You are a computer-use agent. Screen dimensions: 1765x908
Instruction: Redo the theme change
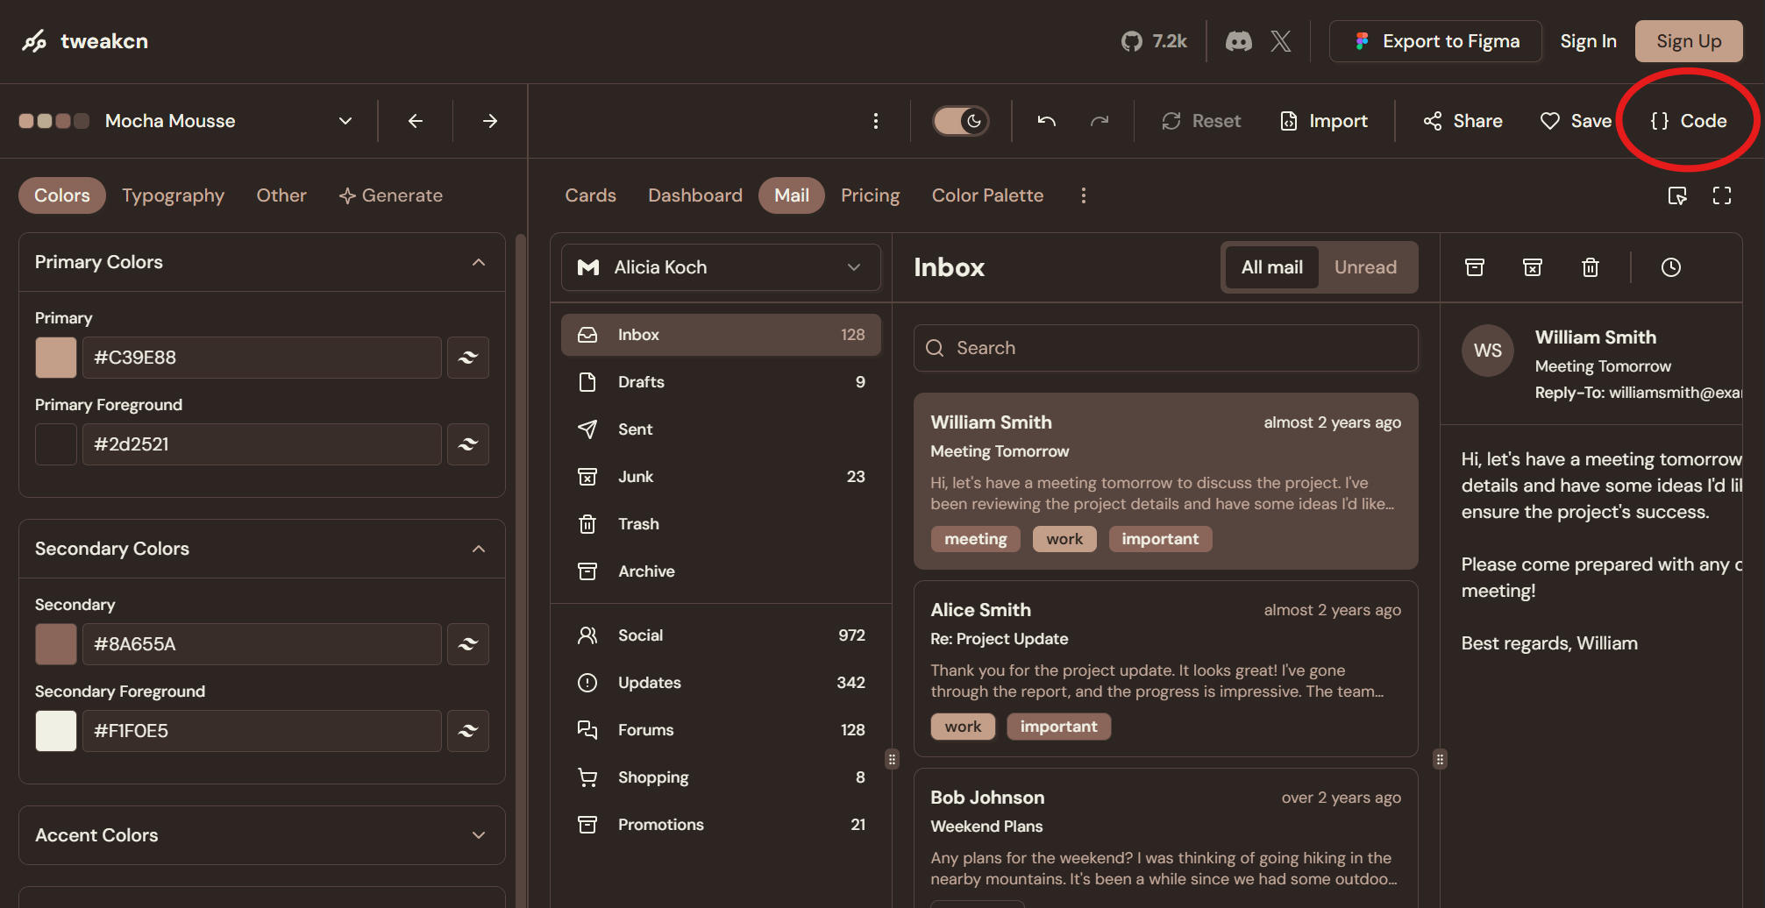(x=1100, y=121)
